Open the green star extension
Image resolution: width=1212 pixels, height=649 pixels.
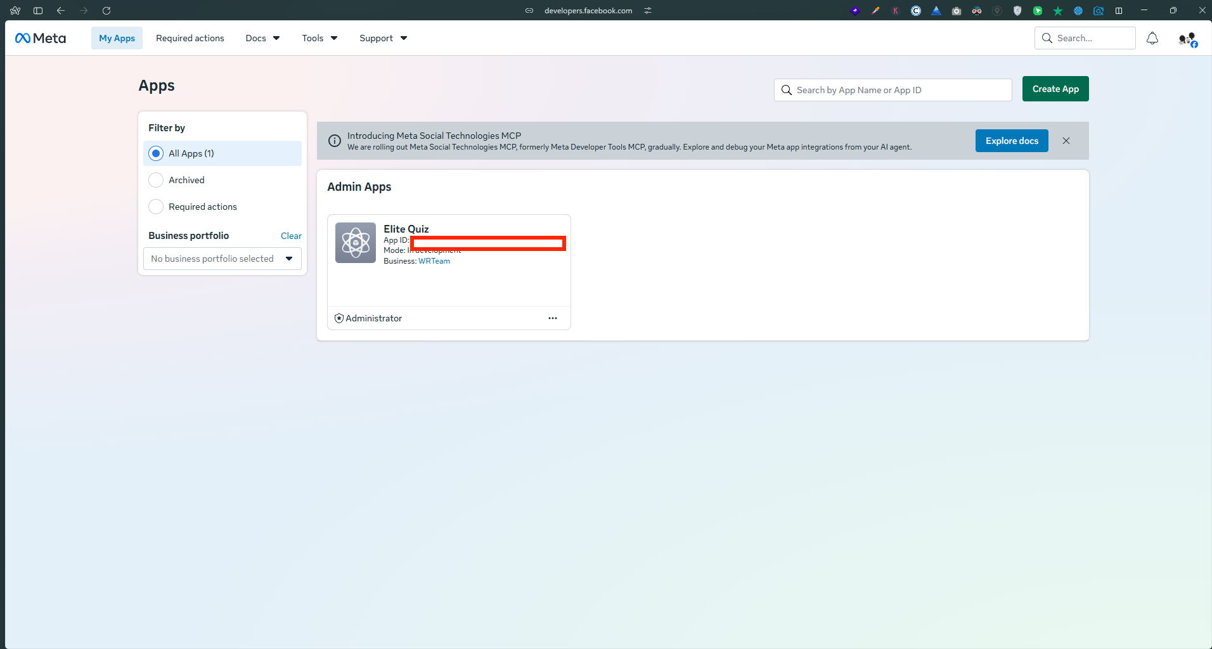pyautogui.click(x=1058, y=11)
